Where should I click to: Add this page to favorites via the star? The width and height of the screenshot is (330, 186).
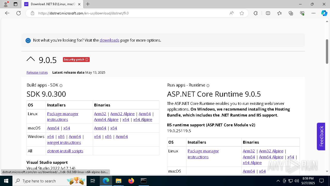[x=242, y=13]
